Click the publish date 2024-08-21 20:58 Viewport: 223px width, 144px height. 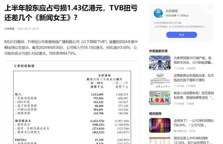[28, 29]
